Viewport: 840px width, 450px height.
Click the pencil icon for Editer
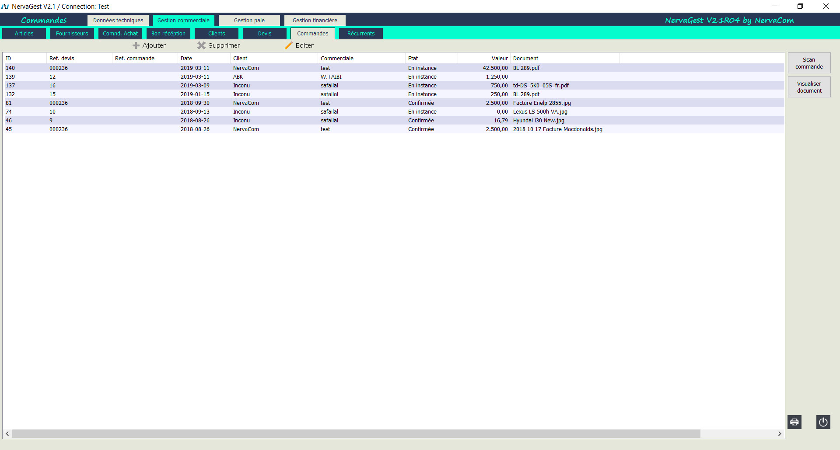(x=289, y=45)
